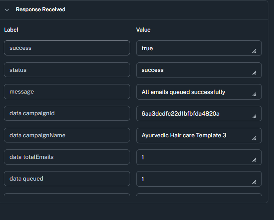Click resize handle of totalEmails value box

pyautogui.click(x=255, y=159)
